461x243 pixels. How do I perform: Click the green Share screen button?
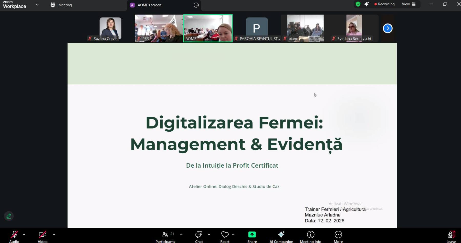[252, 237]
